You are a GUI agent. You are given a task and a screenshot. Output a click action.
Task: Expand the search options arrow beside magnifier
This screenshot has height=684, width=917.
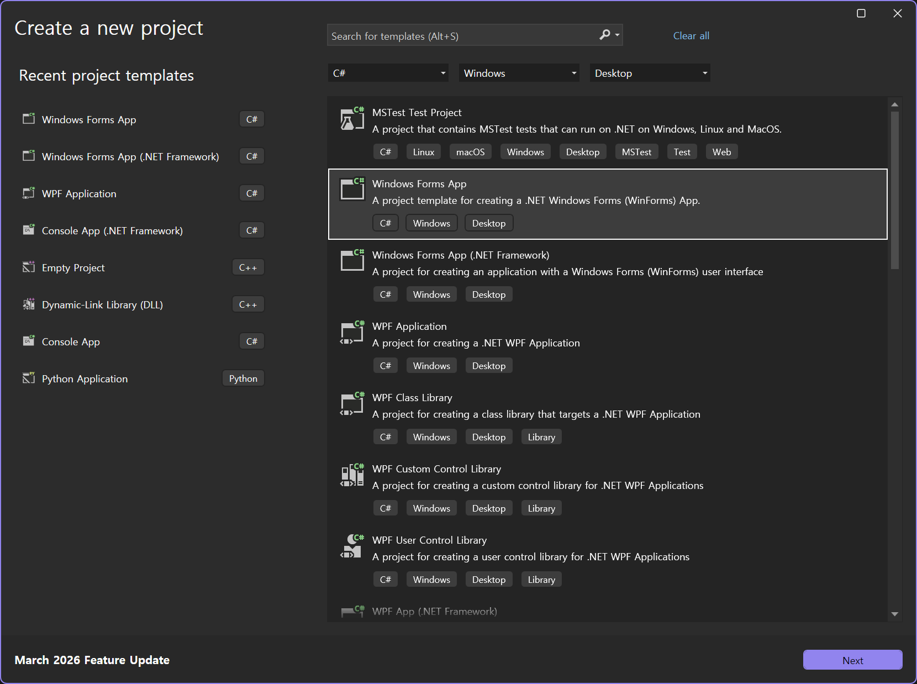coord(617,35)
